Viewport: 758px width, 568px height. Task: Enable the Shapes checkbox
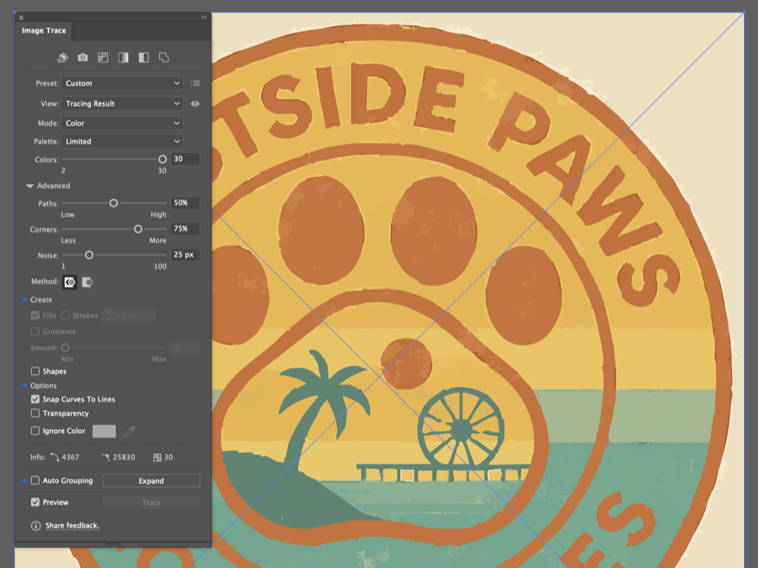(x=35, y=371)
